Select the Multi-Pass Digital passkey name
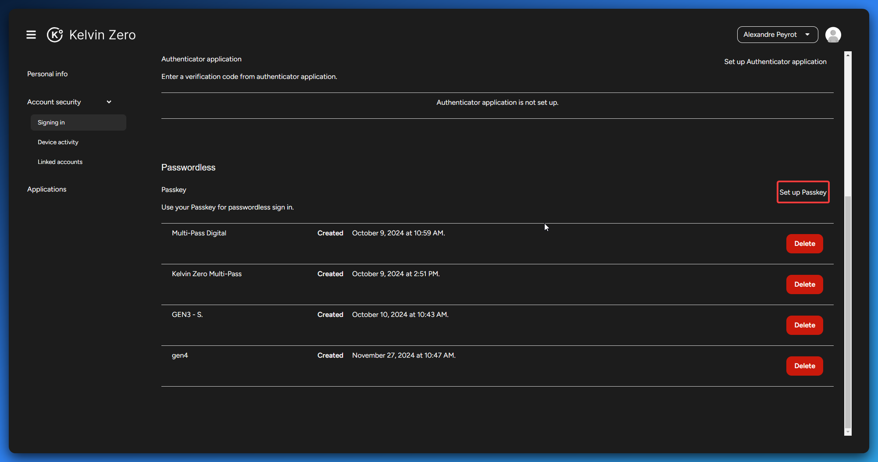The height and width of the screenshot is (462, 878). pos(199,233)
